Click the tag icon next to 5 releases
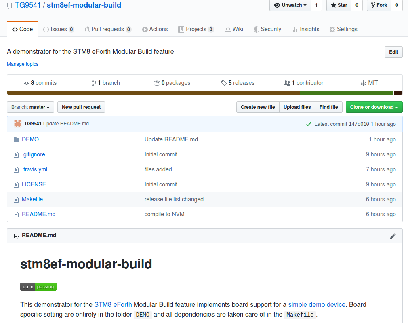Screen dimensions: 408x323 (224, 83)
